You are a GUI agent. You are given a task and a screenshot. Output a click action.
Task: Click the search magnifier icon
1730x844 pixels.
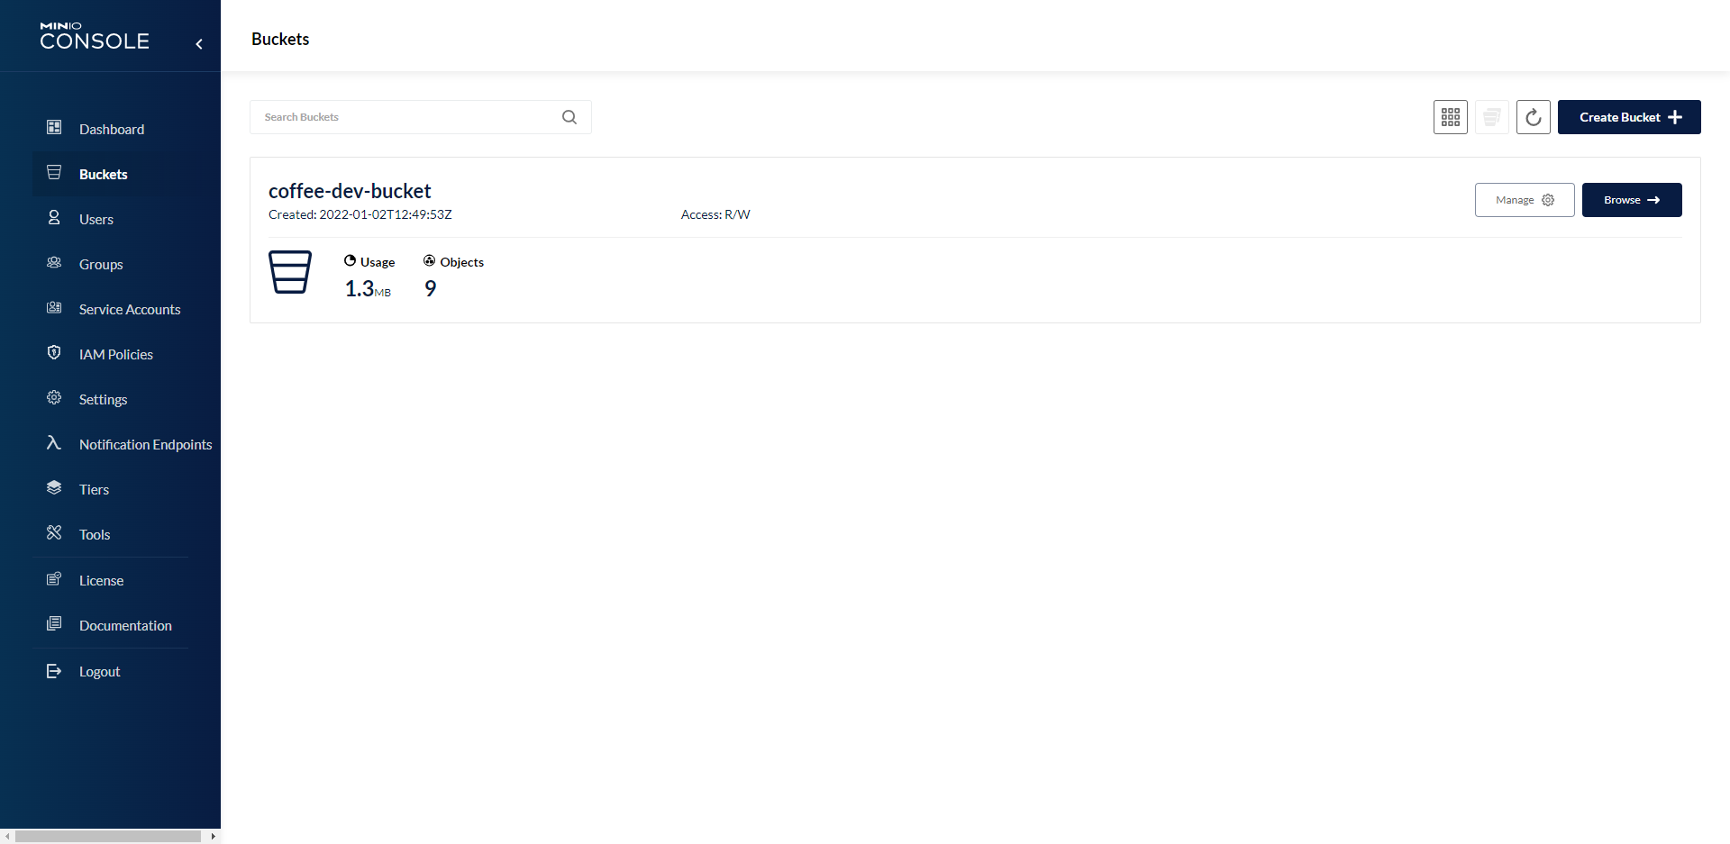tap(569, 117)
